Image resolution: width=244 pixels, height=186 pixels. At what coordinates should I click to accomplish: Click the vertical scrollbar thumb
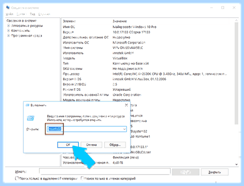click(236, 73)
